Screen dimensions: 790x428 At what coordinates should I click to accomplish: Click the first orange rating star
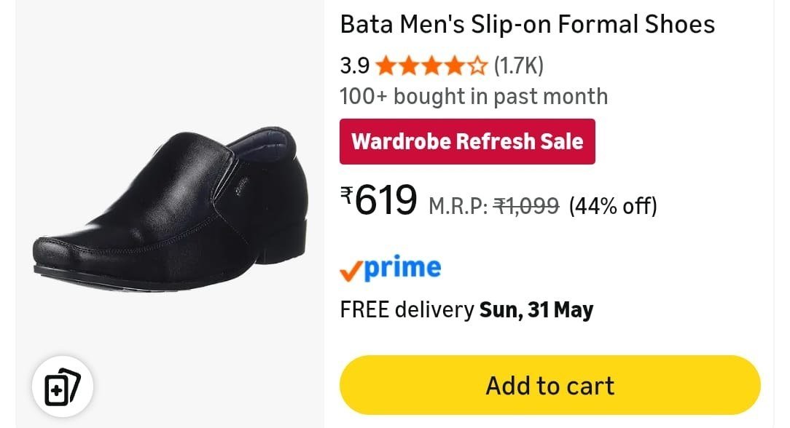(x=386, y=66)
